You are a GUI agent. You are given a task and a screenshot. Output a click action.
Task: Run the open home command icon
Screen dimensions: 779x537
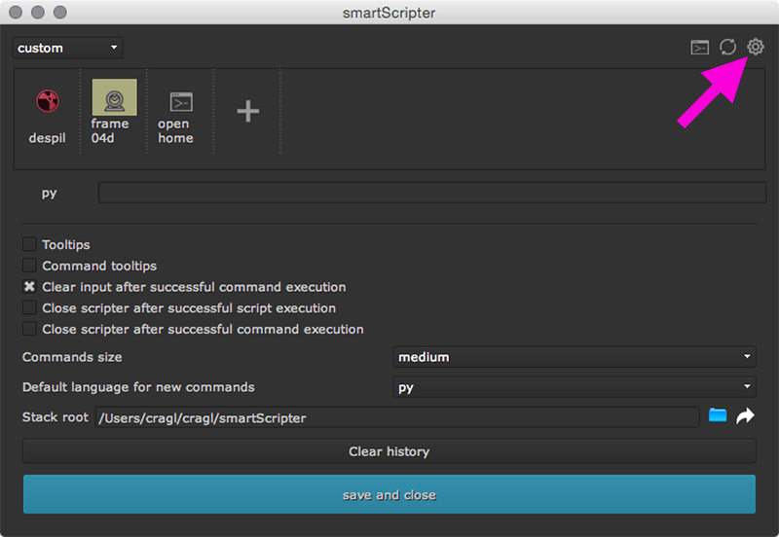click(180, 101)
